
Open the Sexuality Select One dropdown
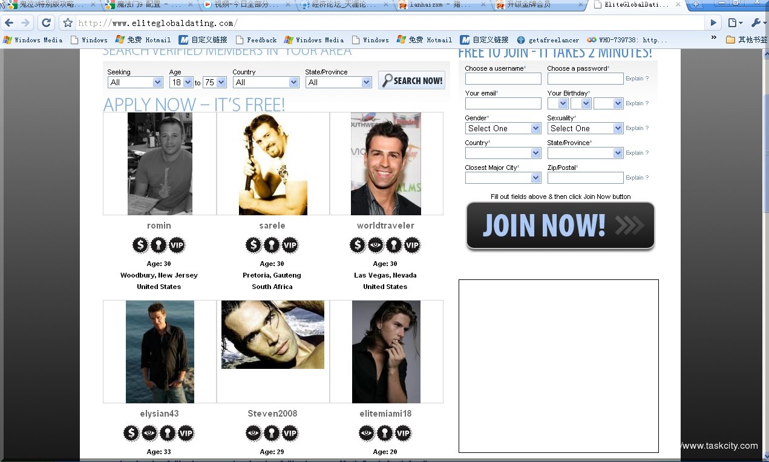click(585, 128)
